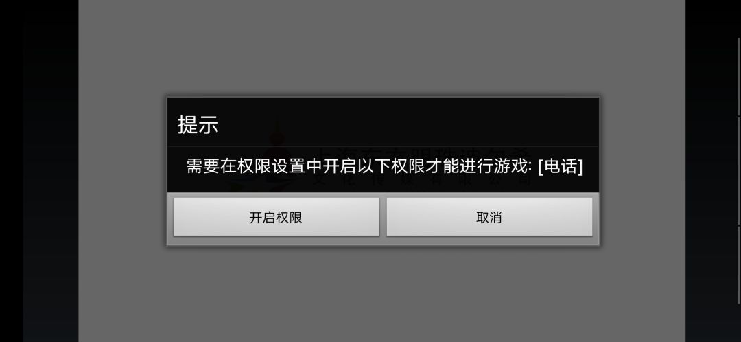Click the divider line under 提示 title

383,146
